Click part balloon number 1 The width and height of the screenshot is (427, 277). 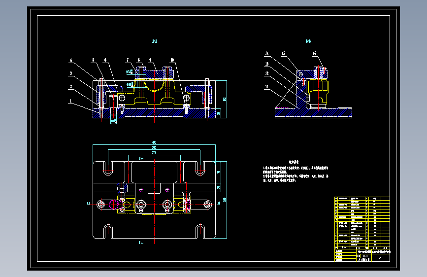point(71,101)
